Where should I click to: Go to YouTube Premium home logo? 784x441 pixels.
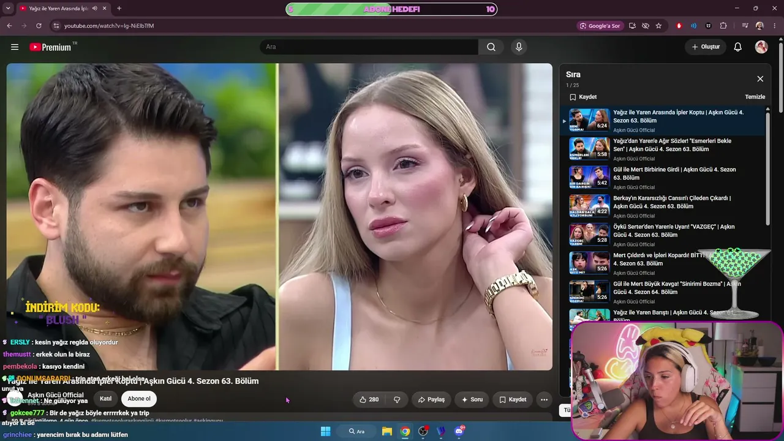pyautogui.click(x=51, y=47)
